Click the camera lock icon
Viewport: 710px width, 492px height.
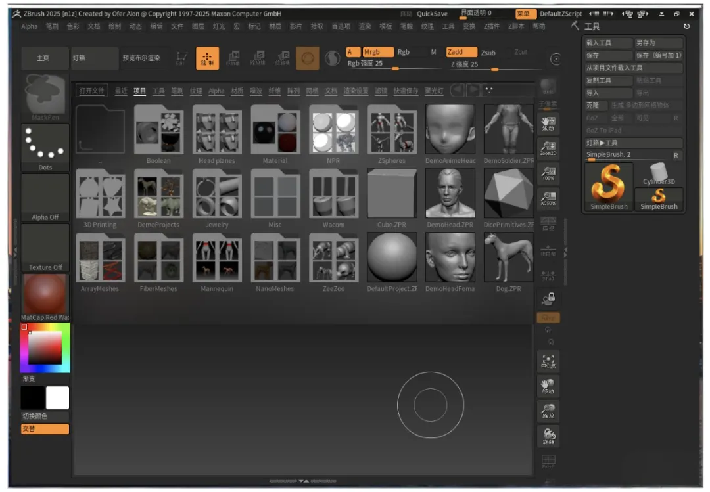548,299
